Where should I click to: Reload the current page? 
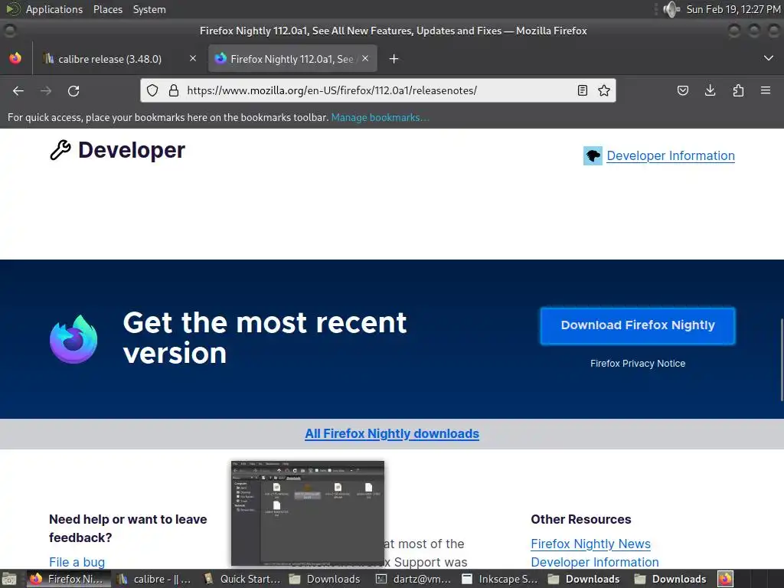[x=73, y=90]
